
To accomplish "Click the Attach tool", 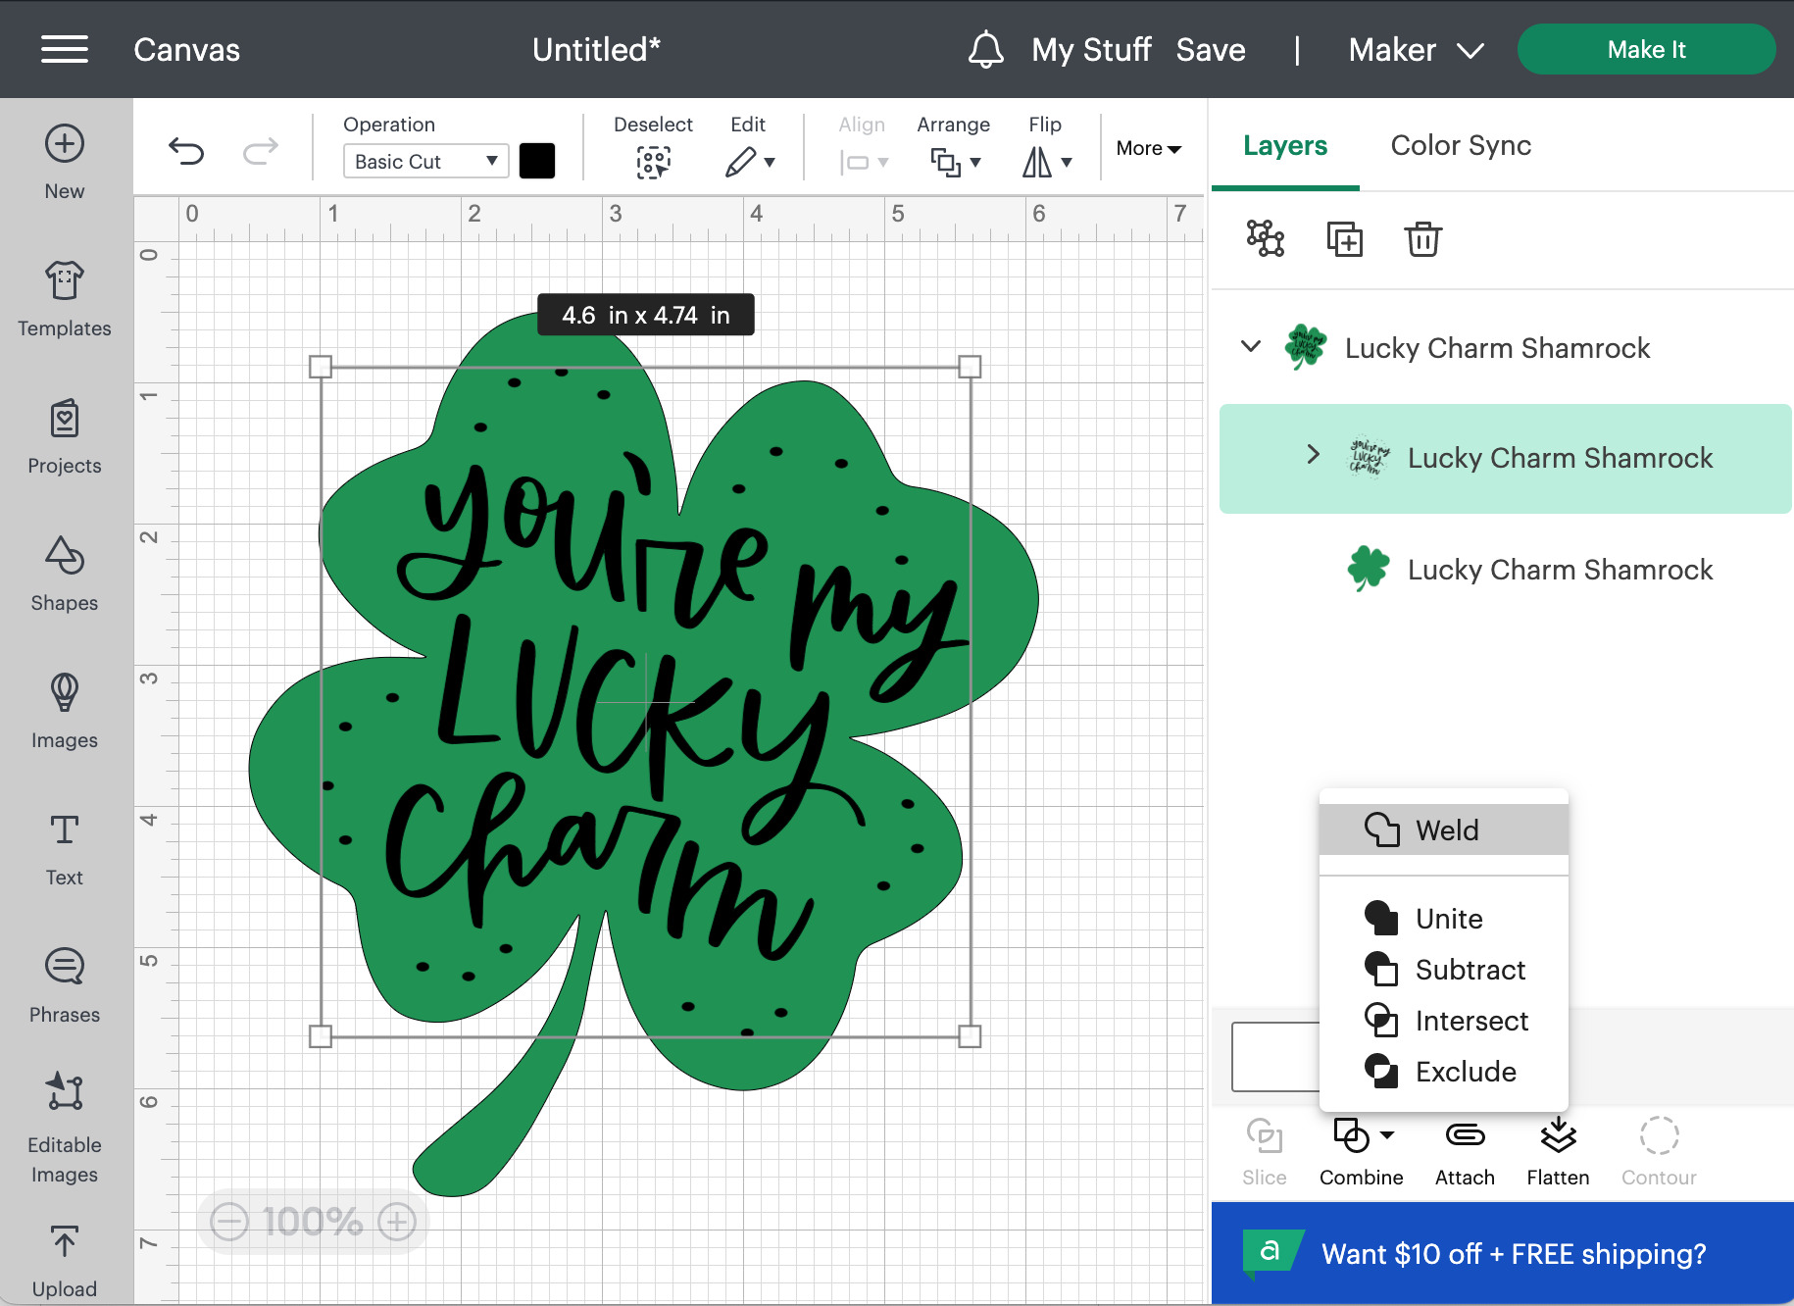I will [1465, 1152].
